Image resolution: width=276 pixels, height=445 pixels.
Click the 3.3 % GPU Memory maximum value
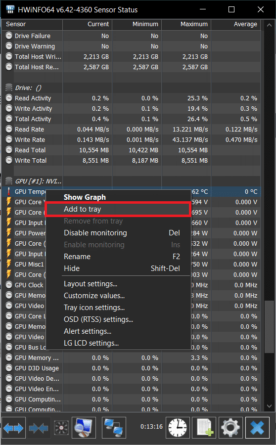point(199,358)
